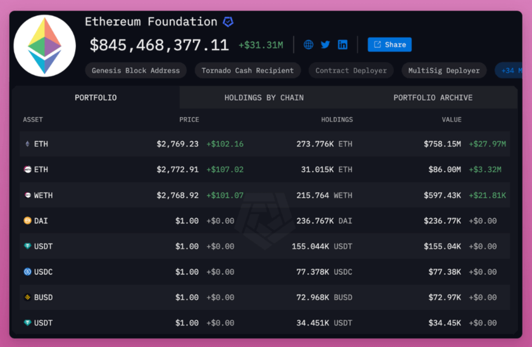Click holdings 77.378K USDC

(x=324, y=272)
